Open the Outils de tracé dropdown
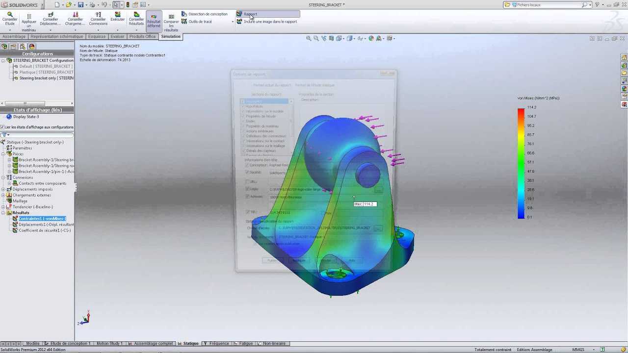Image resolution: width=628 pixels, height=353 pixels. pyautogui.click(x=233, y=22)
